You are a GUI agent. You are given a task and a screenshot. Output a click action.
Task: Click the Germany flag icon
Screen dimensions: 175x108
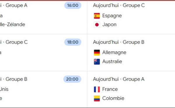click(97, 53)
